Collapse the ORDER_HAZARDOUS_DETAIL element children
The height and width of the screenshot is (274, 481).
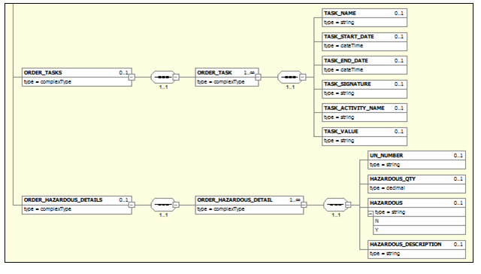coord(304,205)
